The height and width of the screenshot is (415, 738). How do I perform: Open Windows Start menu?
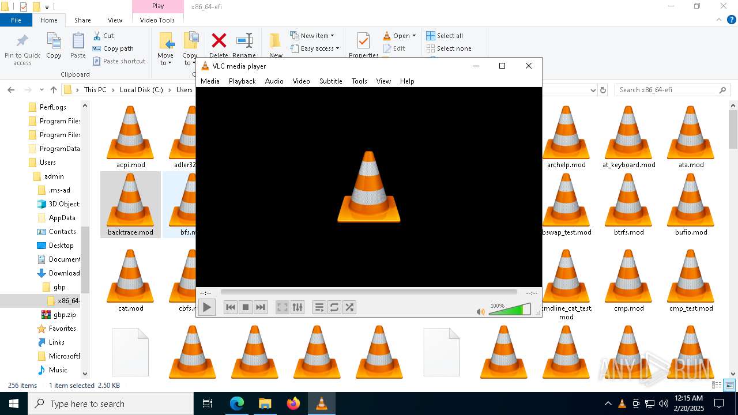pyautogui.click(x=14, y=403)
